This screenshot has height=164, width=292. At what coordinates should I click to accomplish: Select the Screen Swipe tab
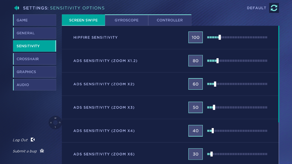[83, 20]
